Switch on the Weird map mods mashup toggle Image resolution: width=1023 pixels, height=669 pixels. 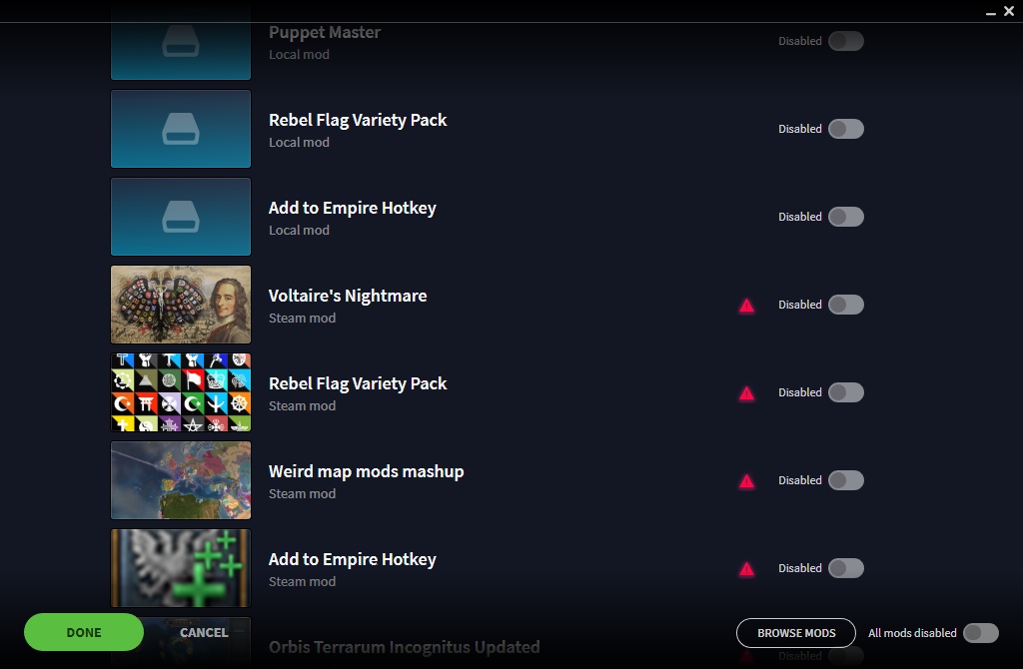pyautogui.click(x=846, y=480)
